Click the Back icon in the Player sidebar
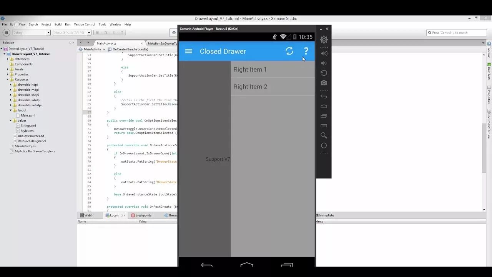This screenshot has width=492, height=277. pos(324,97)
